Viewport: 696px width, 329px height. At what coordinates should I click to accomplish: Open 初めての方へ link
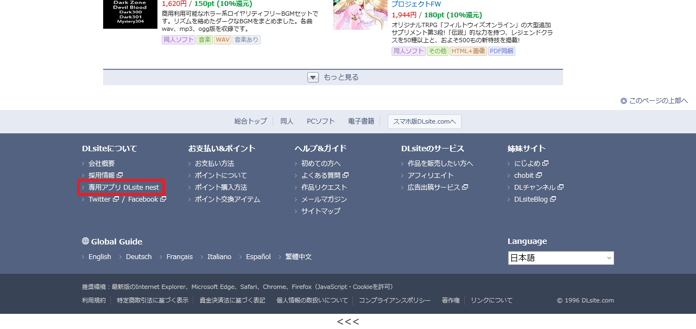coord(321,163)
